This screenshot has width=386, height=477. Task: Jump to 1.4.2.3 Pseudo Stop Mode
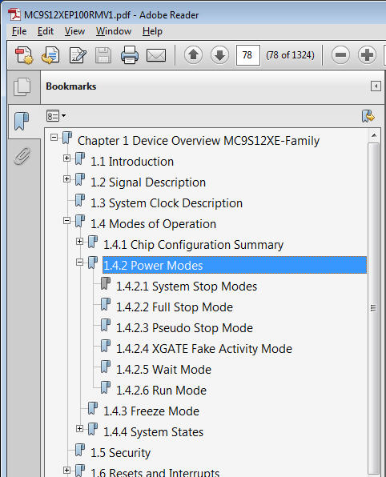[x=184, y=328]
